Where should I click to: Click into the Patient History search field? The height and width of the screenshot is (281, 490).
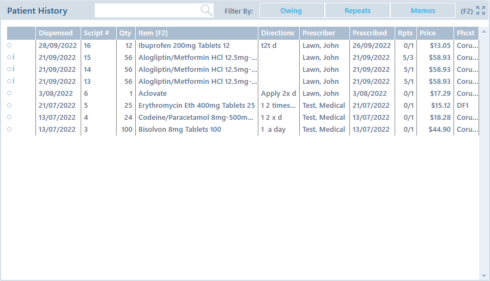[x=147, y=10]
